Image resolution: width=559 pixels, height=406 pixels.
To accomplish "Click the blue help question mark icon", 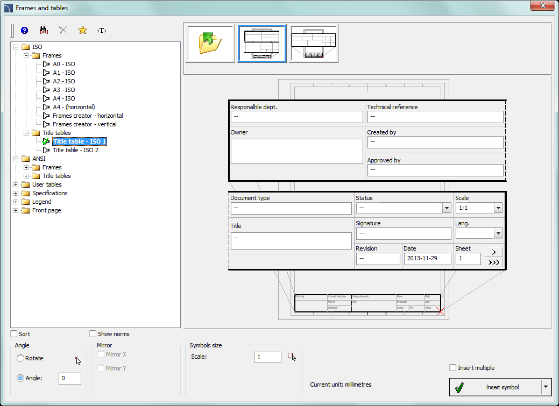I will tap(24, 31).
